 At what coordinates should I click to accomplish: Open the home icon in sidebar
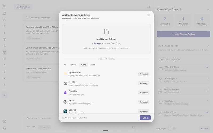point(5,13)
